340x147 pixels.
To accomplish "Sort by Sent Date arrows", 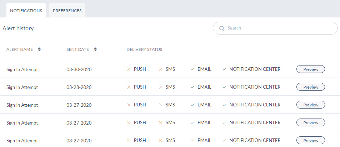I will pyautogui.click(x=95, y=49).
